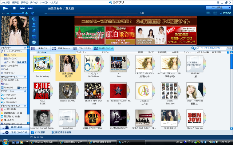Collapse the ライブラリー sidebar section

point(25,47)
